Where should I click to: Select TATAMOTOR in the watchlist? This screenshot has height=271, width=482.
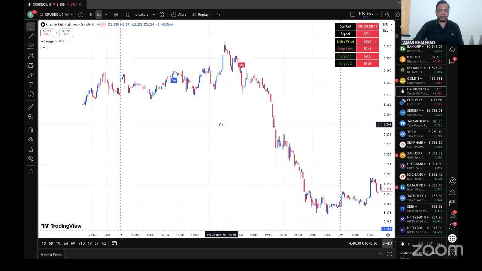click(421, 123)
